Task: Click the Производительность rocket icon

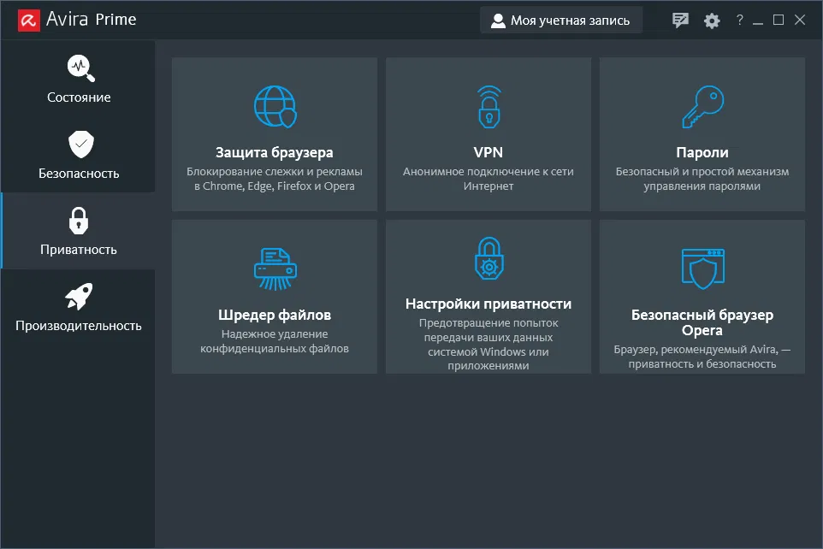Action: [79, 297]
